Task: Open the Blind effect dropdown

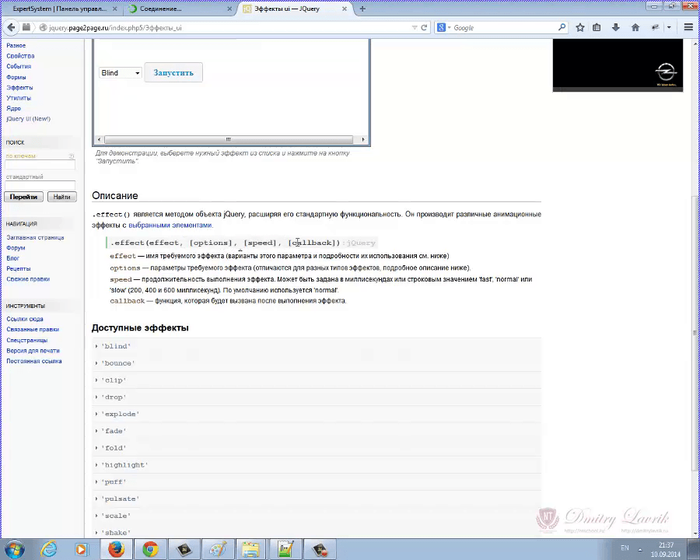Action: pos(120,73)
